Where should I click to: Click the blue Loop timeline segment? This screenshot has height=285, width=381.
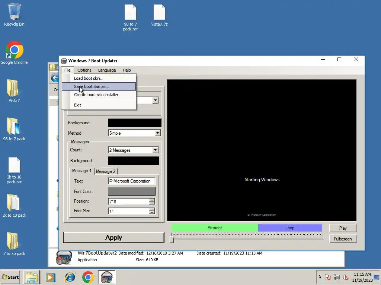click(x=290, y=228)
